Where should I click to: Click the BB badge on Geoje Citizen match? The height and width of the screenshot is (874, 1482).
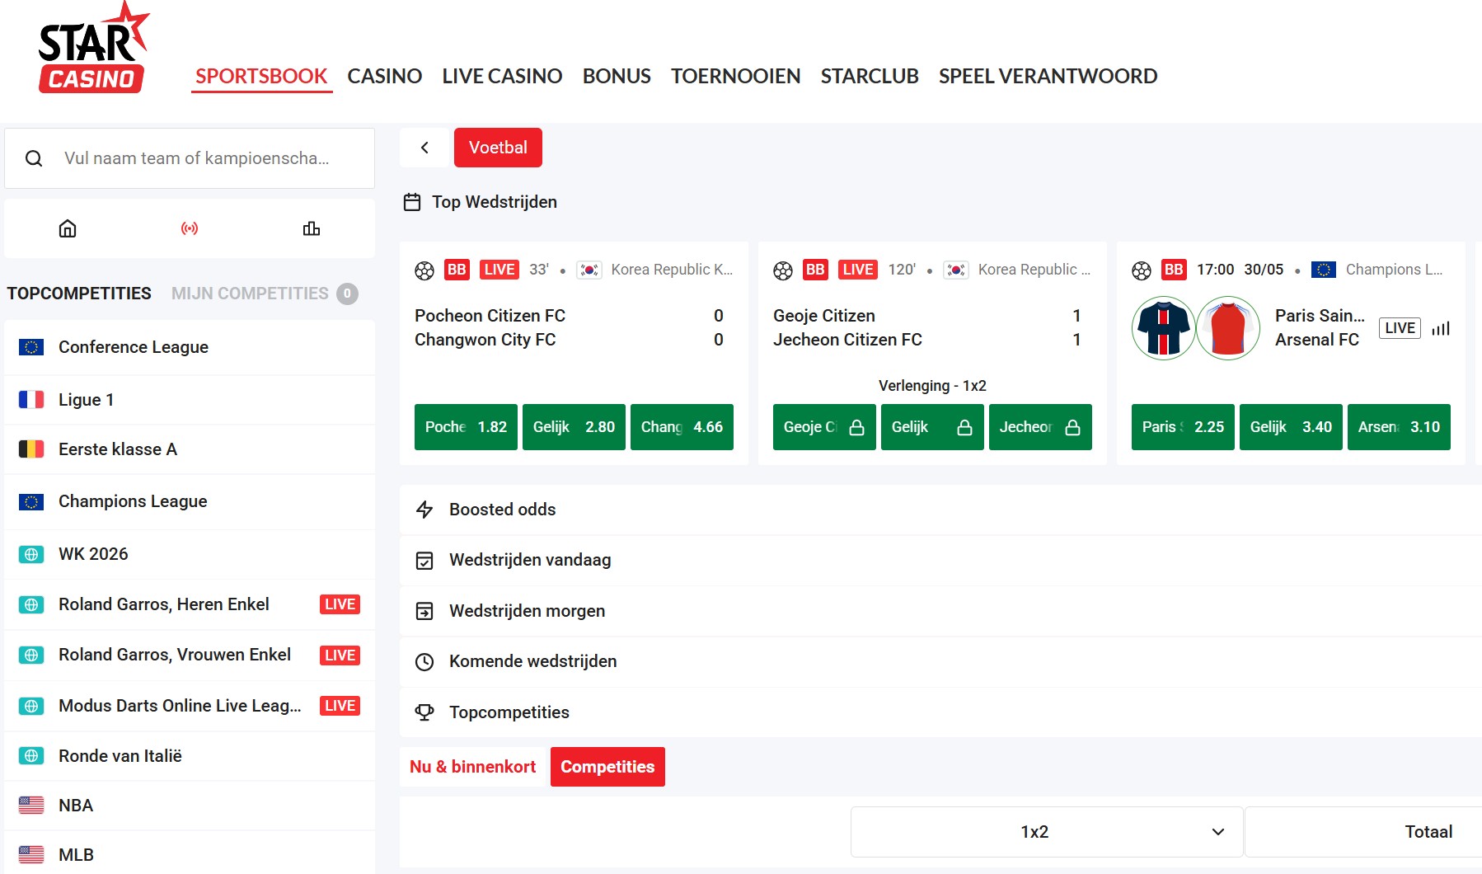(x=815, y=270)
